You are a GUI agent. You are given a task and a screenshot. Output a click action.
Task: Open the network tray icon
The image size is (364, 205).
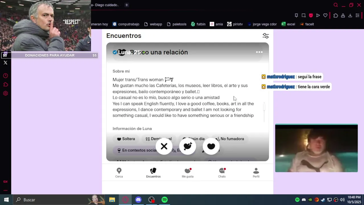(x=329, y=200)
